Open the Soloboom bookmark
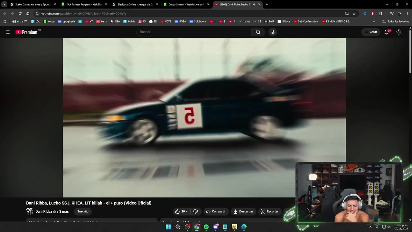This screenshot has height=232, width=412. pos(198,22)
